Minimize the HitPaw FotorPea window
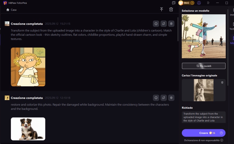234x144 pixels. [x=217, y=3]
